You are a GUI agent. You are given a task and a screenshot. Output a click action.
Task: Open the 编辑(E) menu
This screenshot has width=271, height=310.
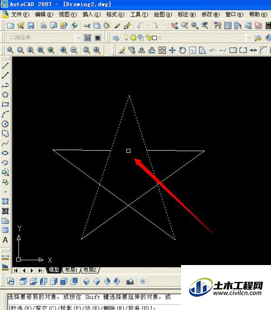[44, 15]
